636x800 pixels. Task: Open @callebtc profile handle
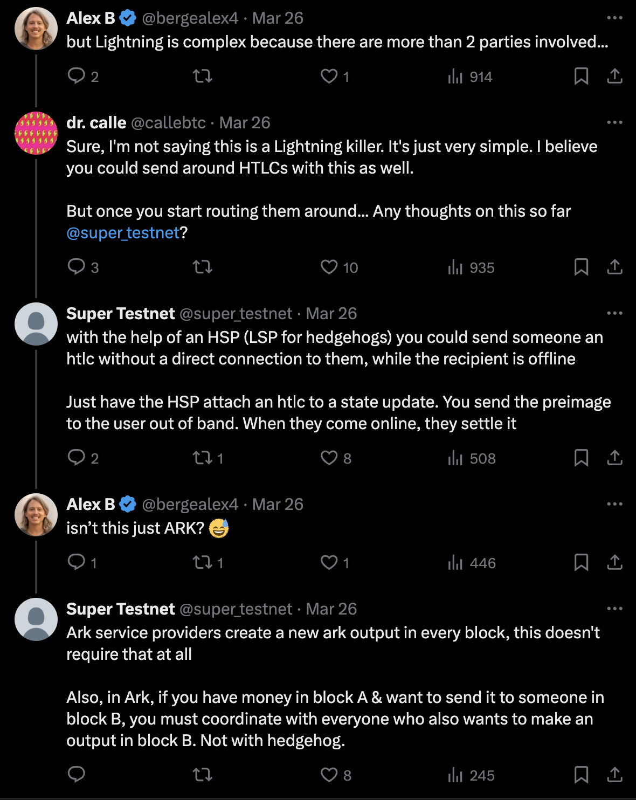pos(168,123)
